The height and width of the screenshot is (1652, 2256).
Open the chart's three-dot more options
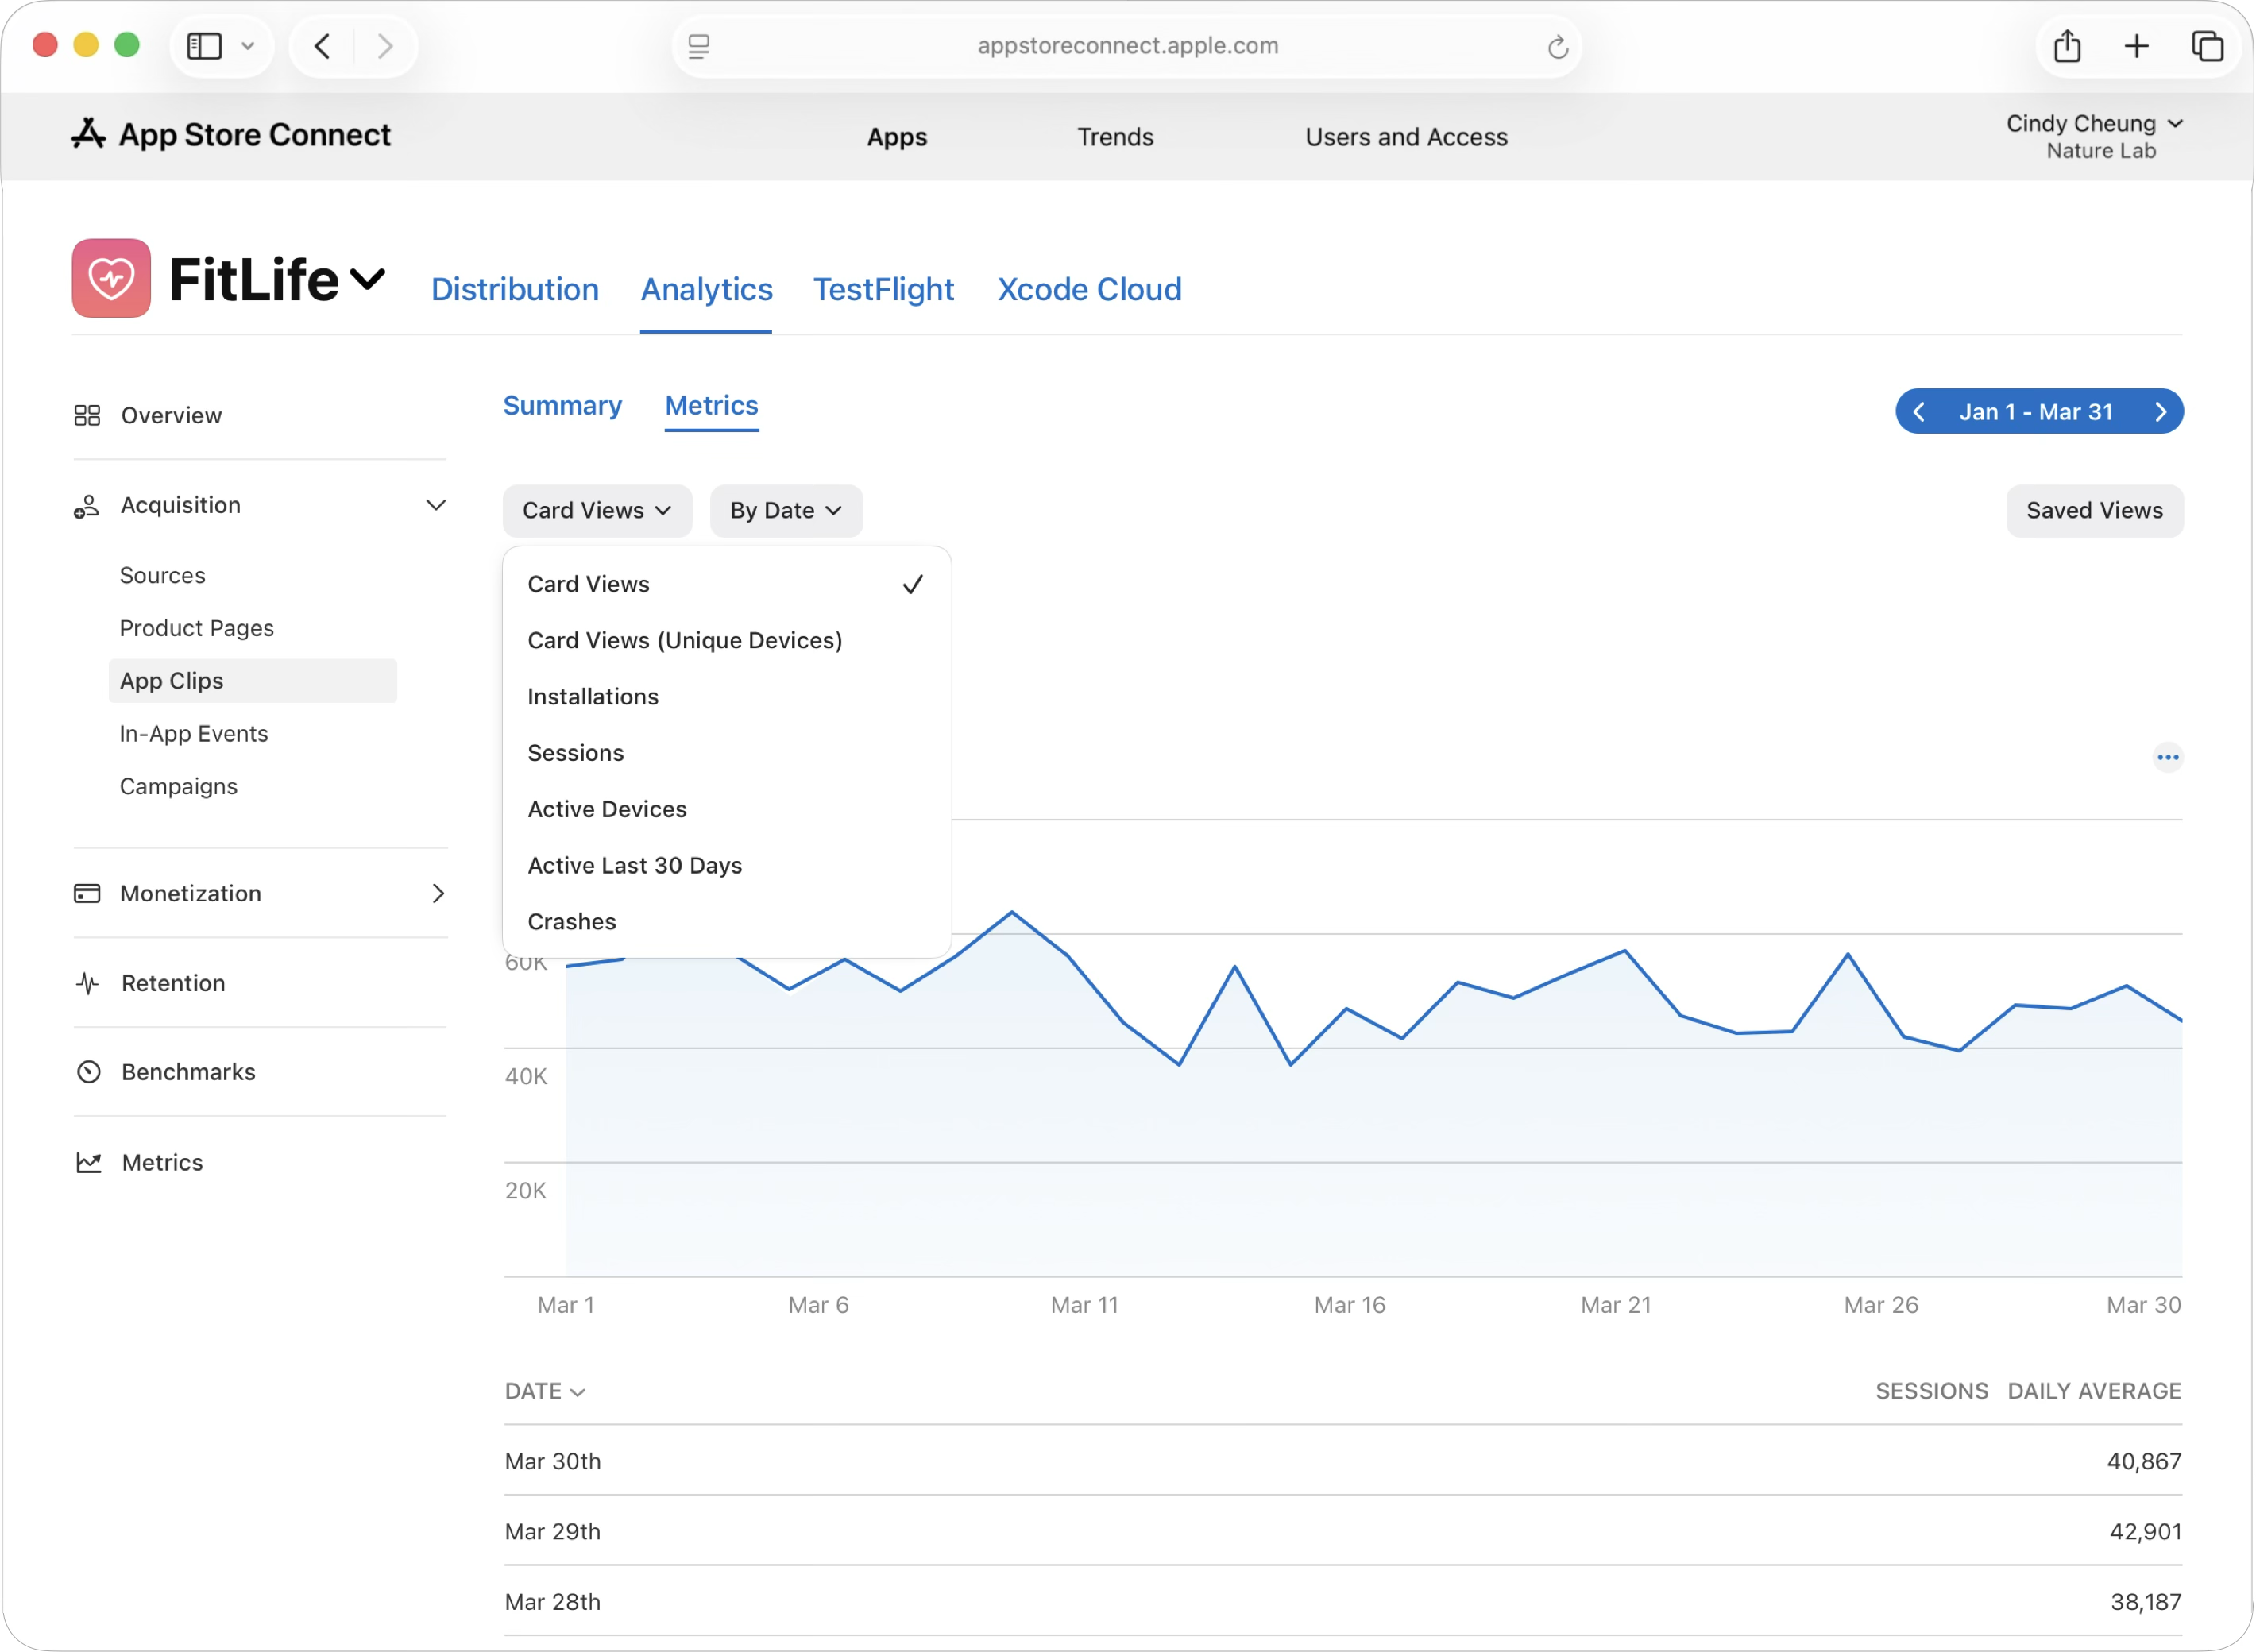coord(2167,757)
